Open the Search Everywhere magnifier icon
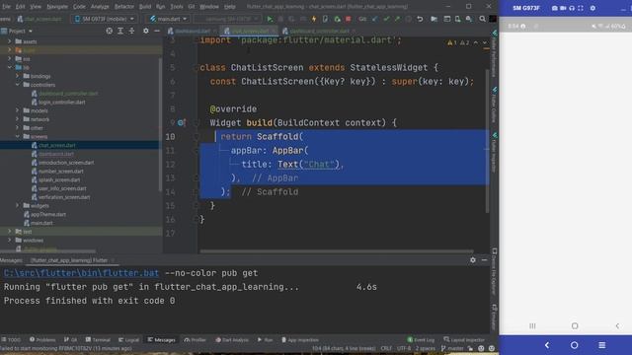632x355 pixels. pos(482,19)
